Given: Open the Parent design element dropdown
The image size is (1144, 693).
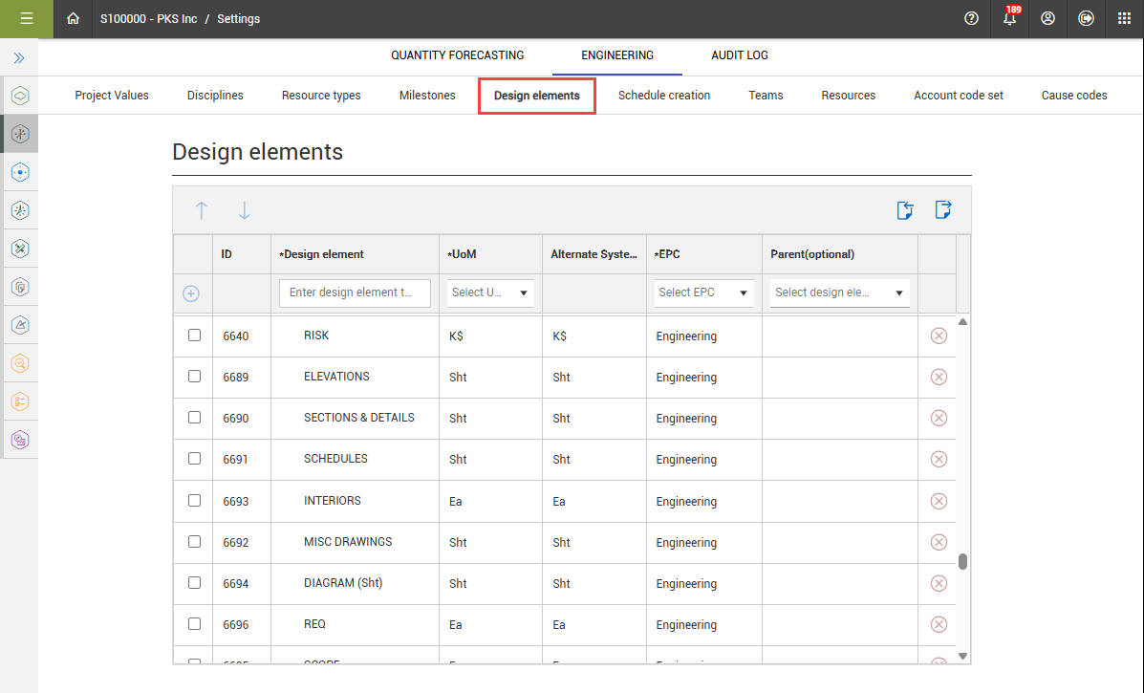Looking at the screenshot, I should pos(839,293).
